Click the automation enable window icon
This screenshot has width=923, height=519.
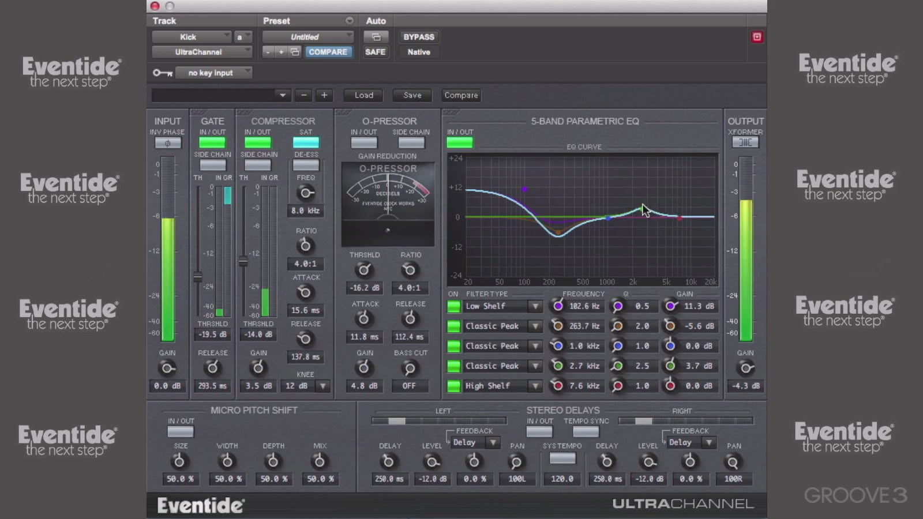pyautogui.click(x=376, y=37)
